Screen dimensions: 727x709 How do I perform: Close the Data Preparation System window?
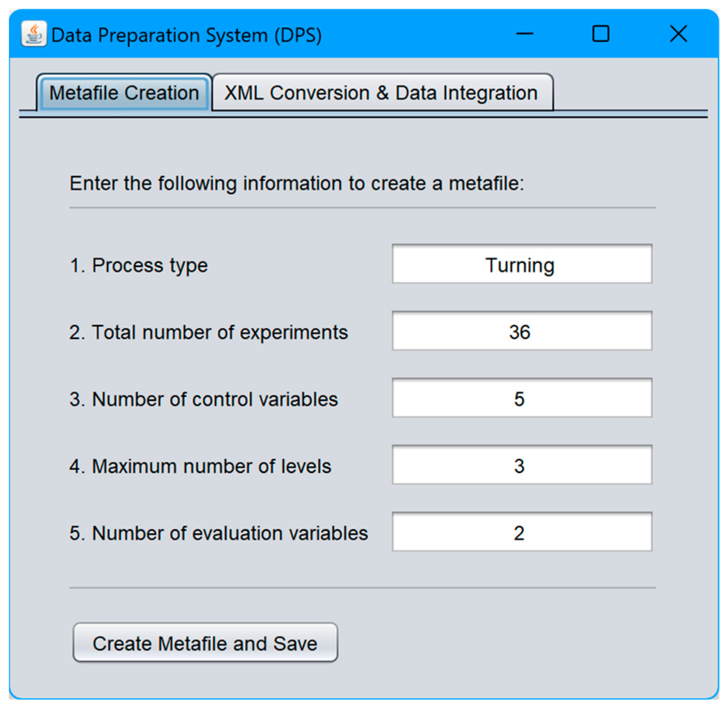(x=678, y=34)
